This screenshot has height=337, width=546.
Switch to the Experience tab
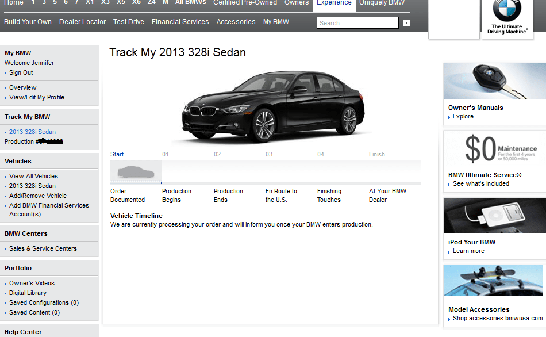point(334,3)
